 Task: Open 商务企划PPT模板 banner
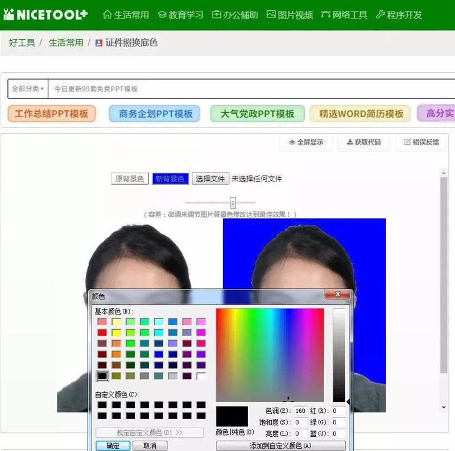pos(155,114)
